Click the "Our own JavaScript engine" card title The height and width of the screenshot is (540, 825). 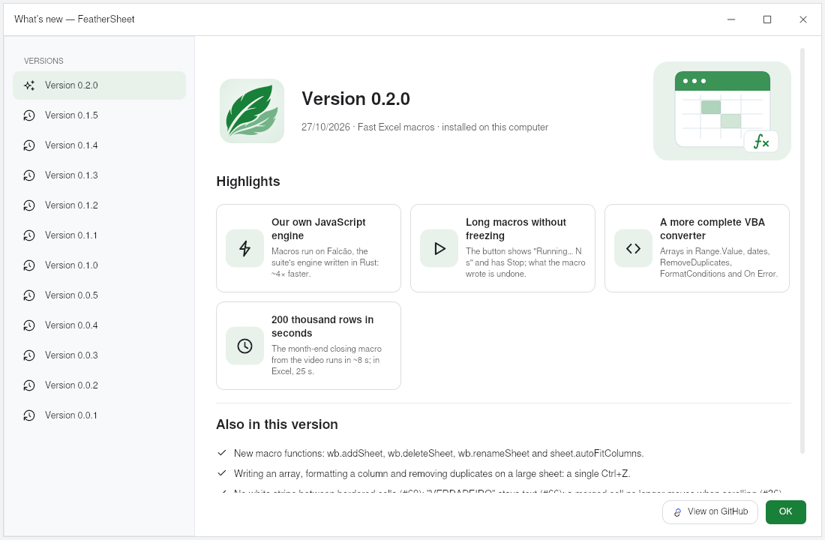pos(318,229)
